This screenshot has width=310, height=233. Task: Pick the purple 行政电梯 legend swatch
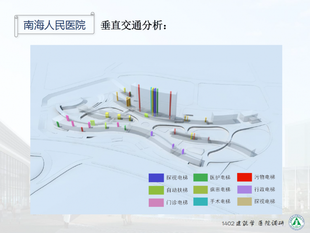245,190
